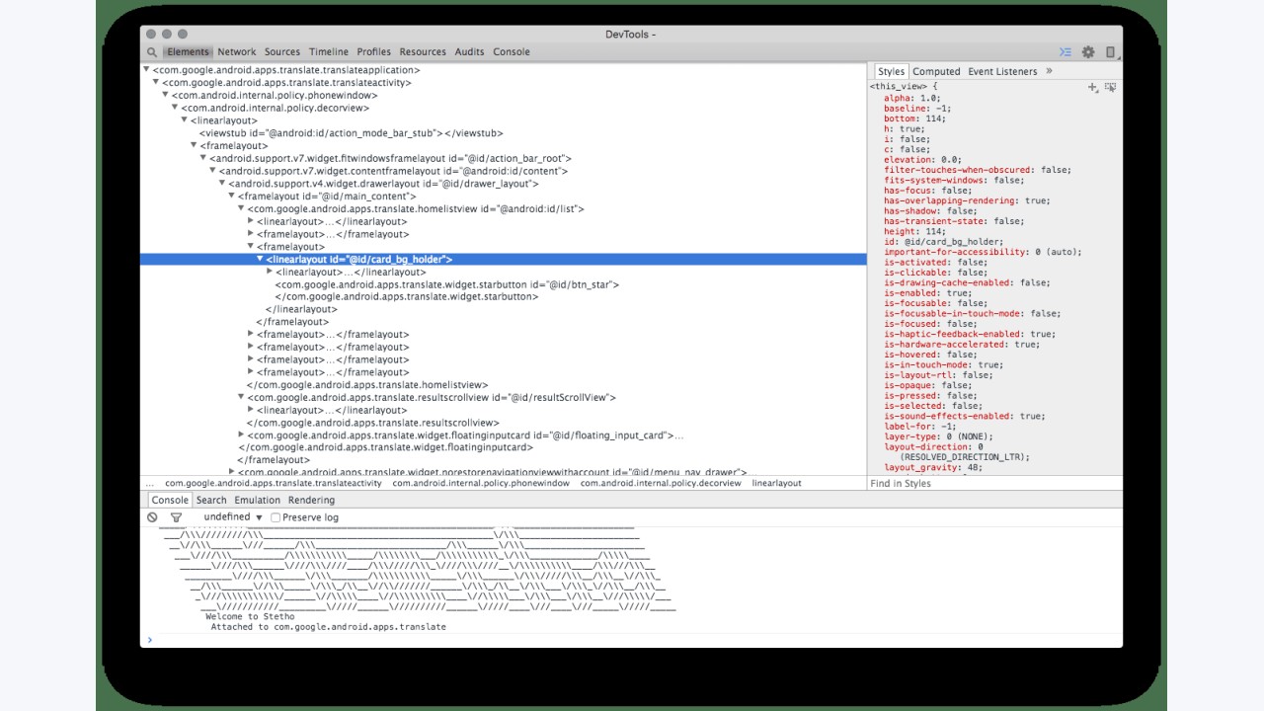The image size is (1264, 711).
Task: Add new style rule plus icon
Action: click(1092, 87)
